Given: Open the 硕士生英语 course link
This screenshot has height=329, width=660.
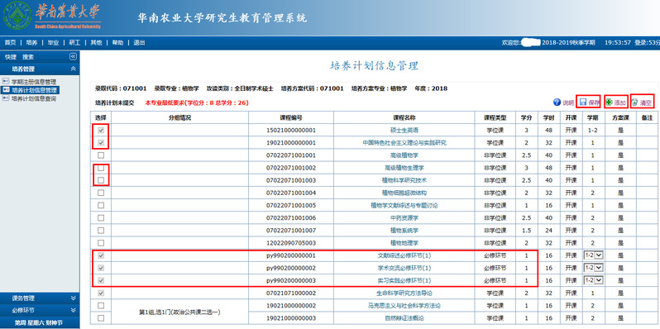Looking at the screenshot, I should 404,131.
